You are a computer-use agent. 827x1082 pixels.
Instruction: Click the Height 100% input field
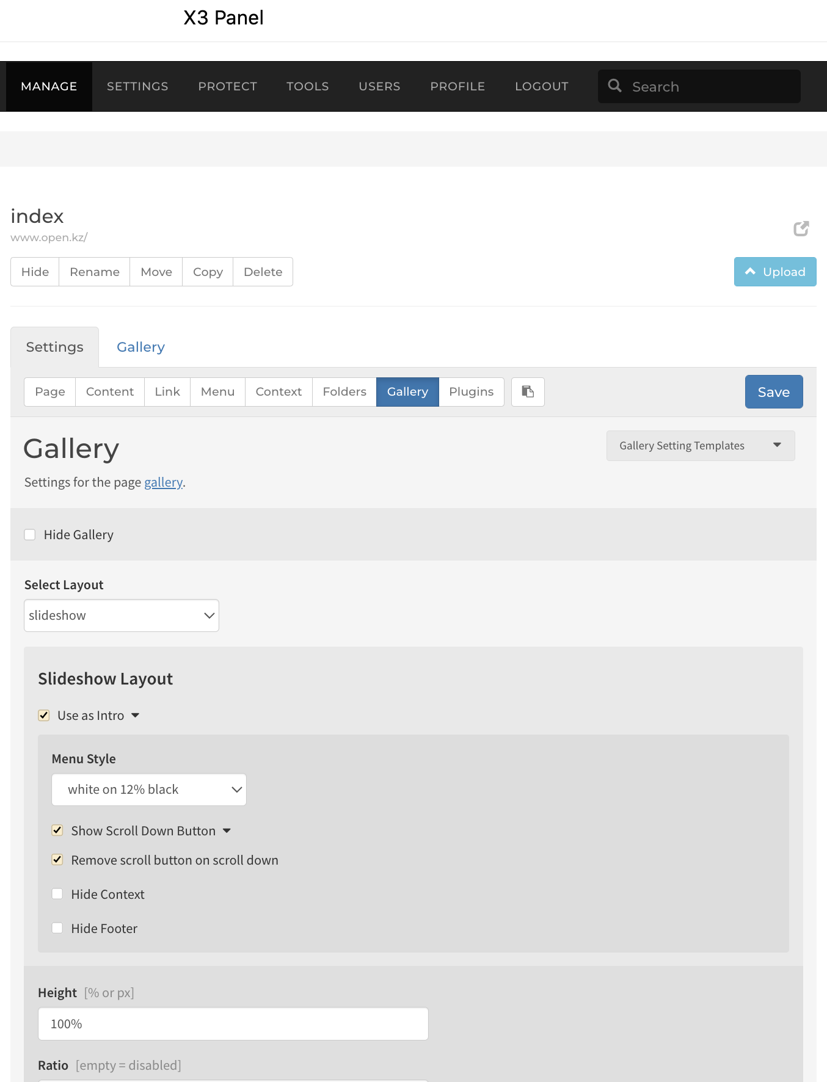point(233,1024)
